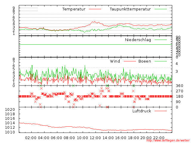
Task: Click the 02:00 time axis label
Action: (31, 138)
